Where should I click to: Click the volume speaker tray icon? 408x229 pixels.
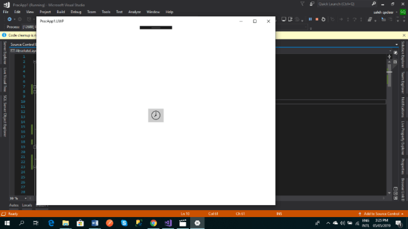[343, 223]
